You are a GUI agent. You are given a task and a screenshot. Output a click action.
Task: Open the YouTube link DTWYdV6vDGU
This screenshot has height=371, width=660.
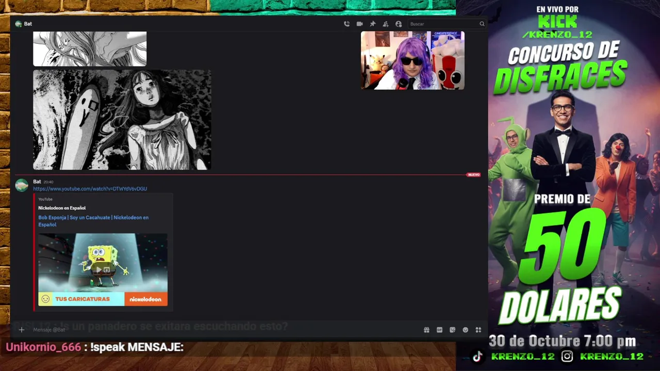[90, 189]
